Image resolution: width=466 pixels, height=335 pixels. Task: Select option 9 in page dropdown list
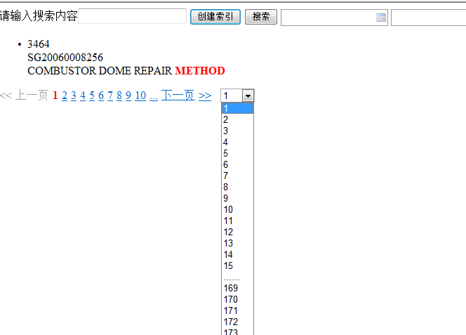[x=237, y=198]
